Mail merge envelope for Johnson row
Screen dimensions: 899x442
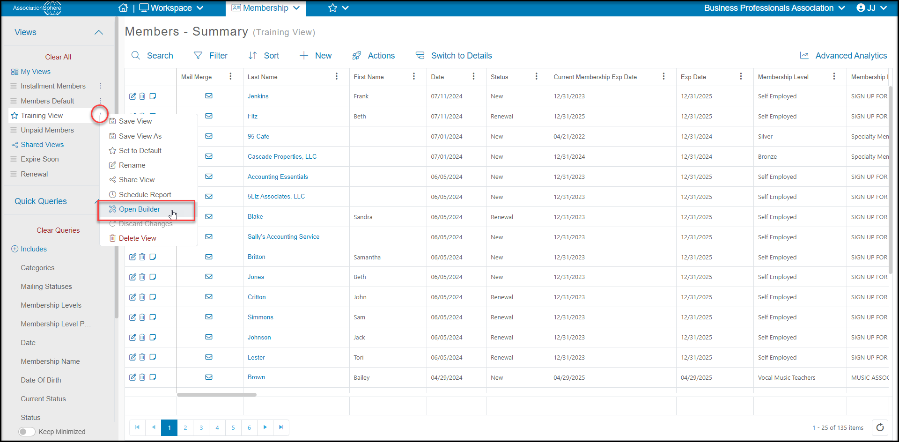tap(209, 337)
